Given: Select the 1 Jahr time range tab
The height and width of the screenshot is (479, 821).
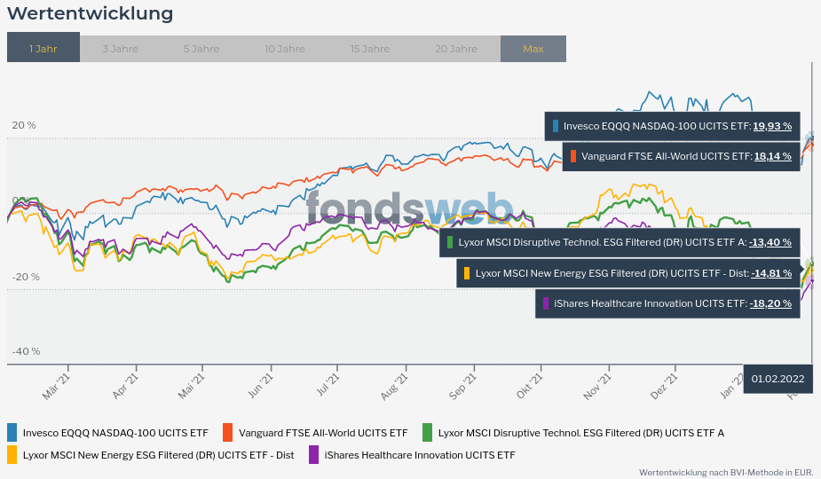Looking at the screenshot, I should (43, 48).
